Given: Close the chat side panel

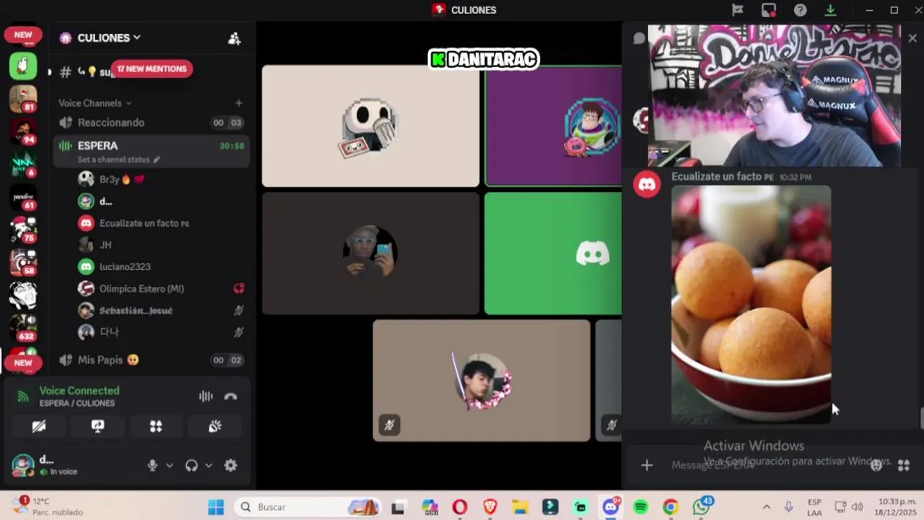Looking at the screenshot, I should coord(912,38).
